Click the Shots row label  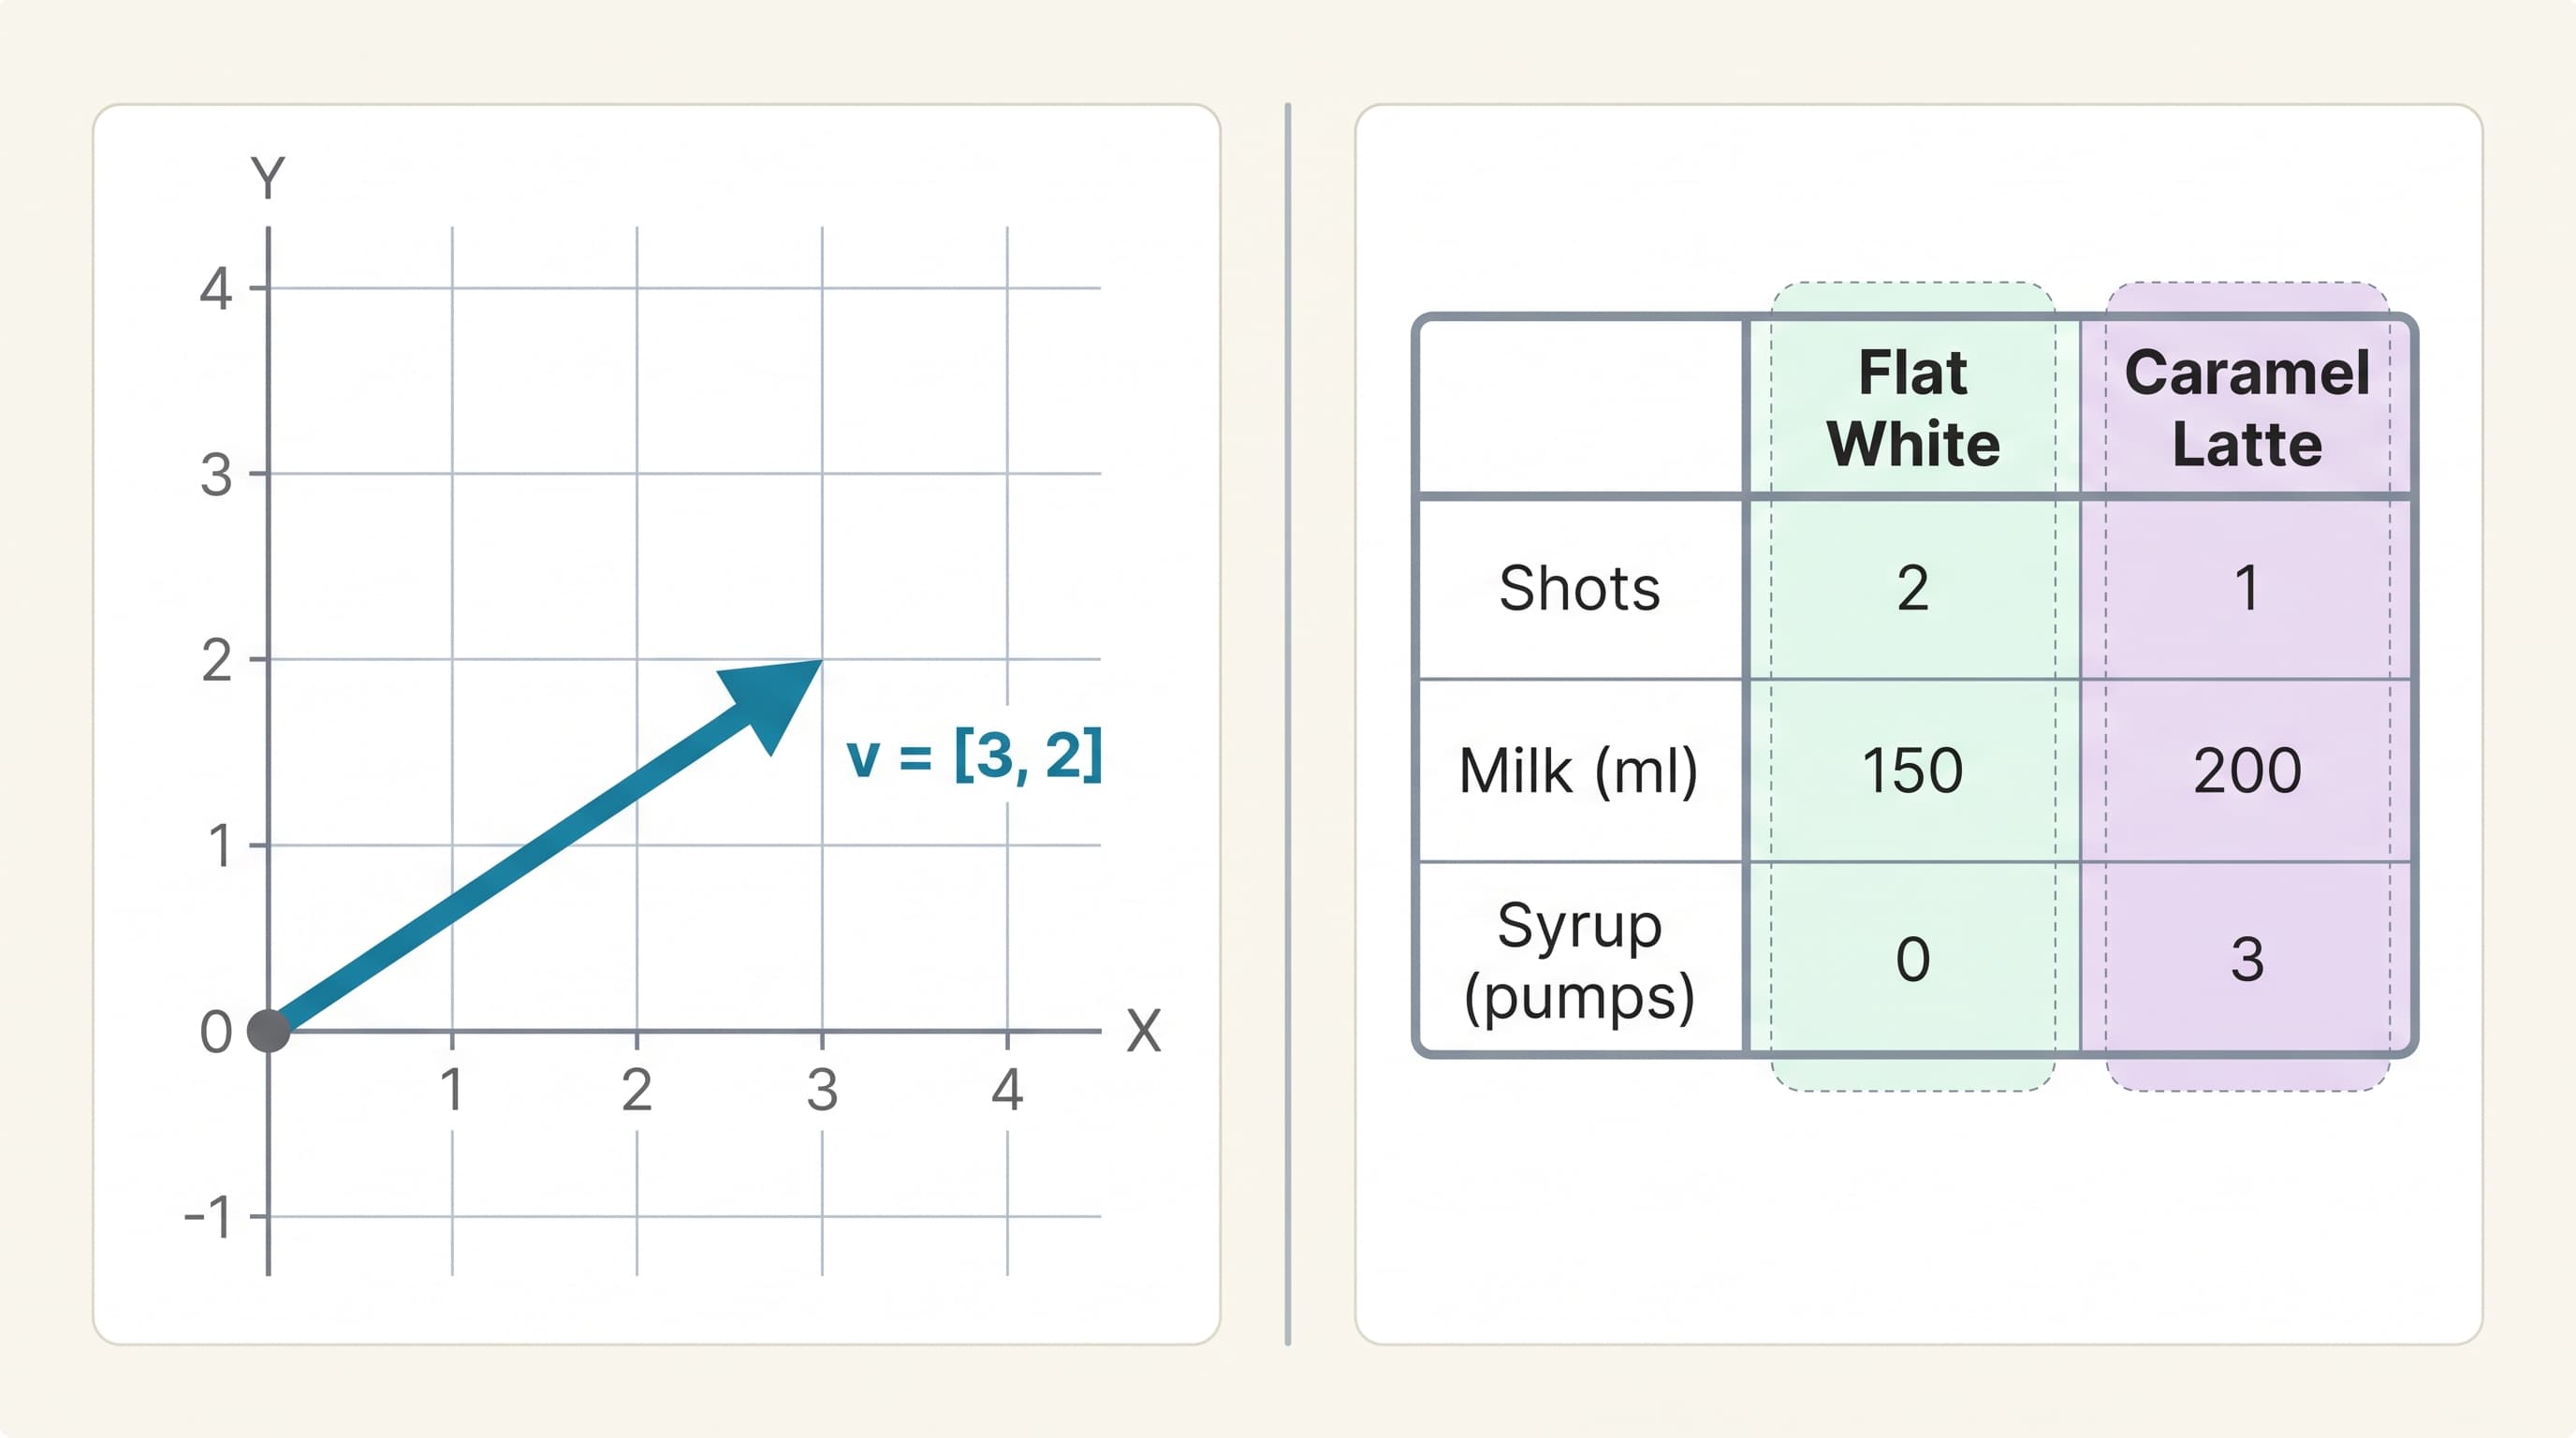coord(1580,588)
